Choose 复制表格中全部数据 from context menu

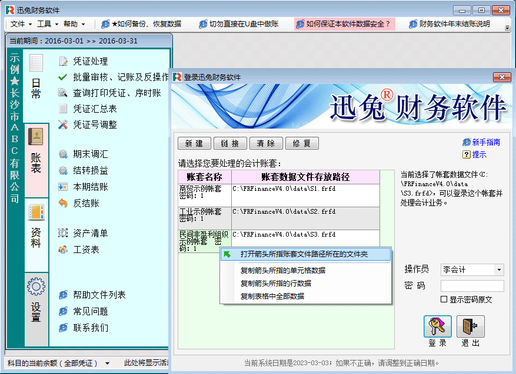pos(305,296)
